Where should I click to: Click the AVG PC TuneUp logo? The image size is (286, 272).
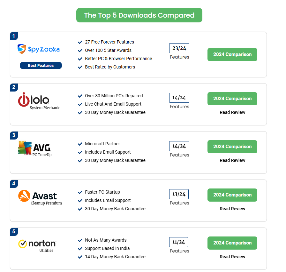(x=35, y=149)
